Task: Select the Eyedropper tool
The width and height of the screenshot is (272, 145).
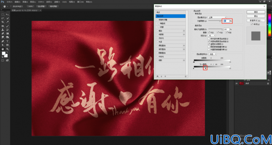Action: [7, 22]
